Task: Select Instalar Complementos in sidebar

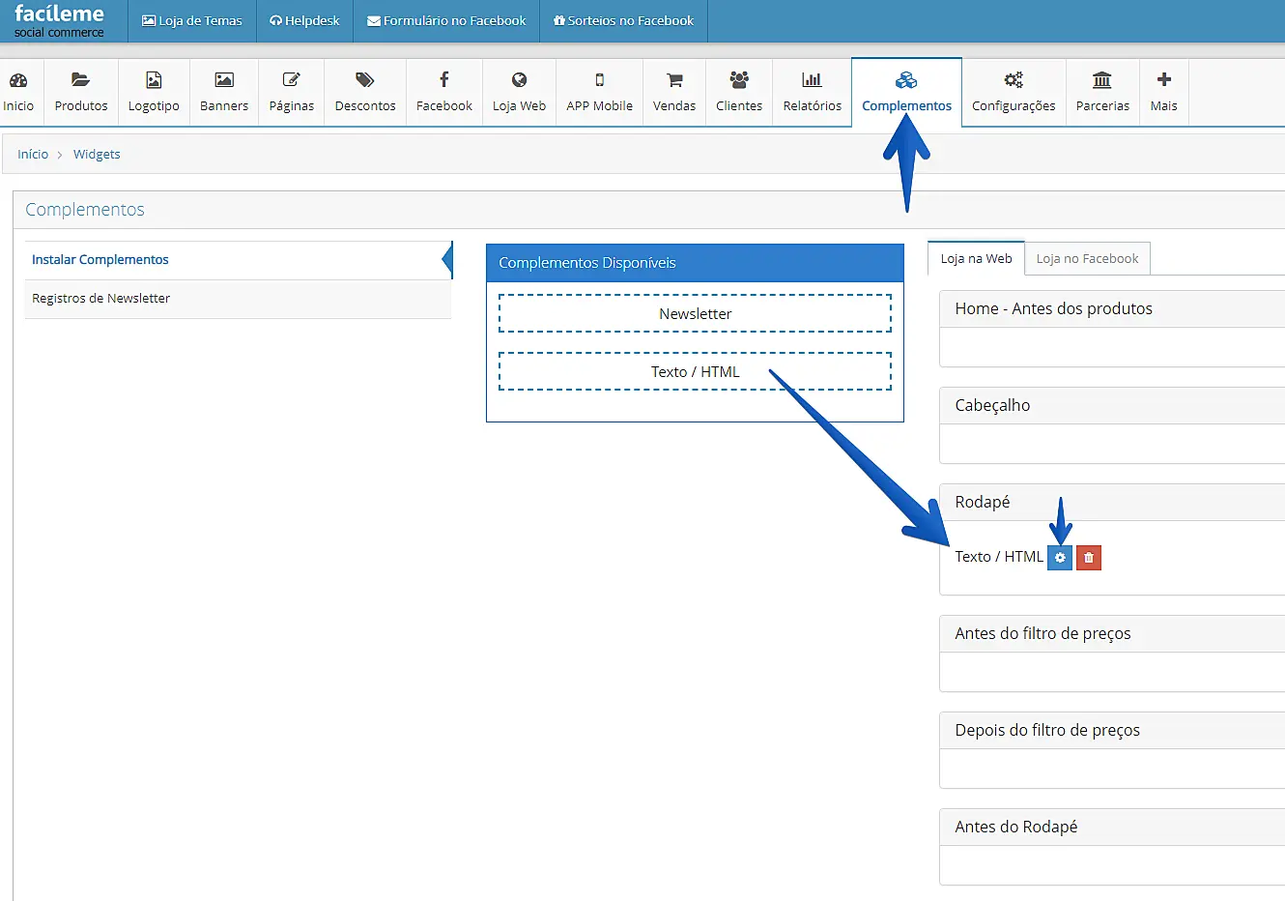Action: point(100,260)
